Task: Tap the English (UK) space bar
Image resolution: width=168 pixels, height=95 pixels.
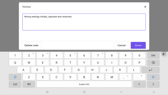Action: (84, 84)
